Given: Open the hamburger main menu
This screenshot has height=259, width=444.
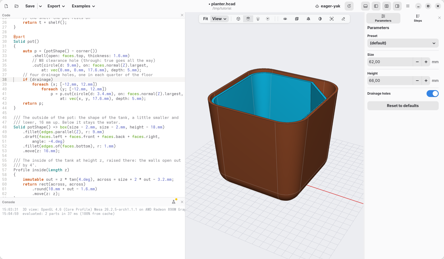Looking at the screenshot, I should pos(408,6).
